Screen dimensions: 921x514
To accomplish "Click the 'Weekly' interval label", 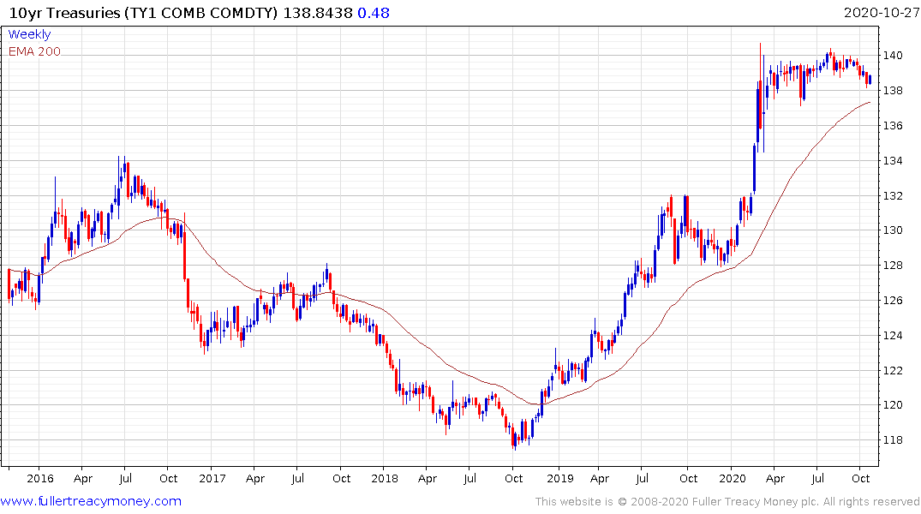I will click(x=29, y=34).
